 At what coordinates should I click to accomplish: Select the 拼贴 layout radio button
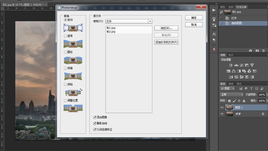[x=65, y=84]
